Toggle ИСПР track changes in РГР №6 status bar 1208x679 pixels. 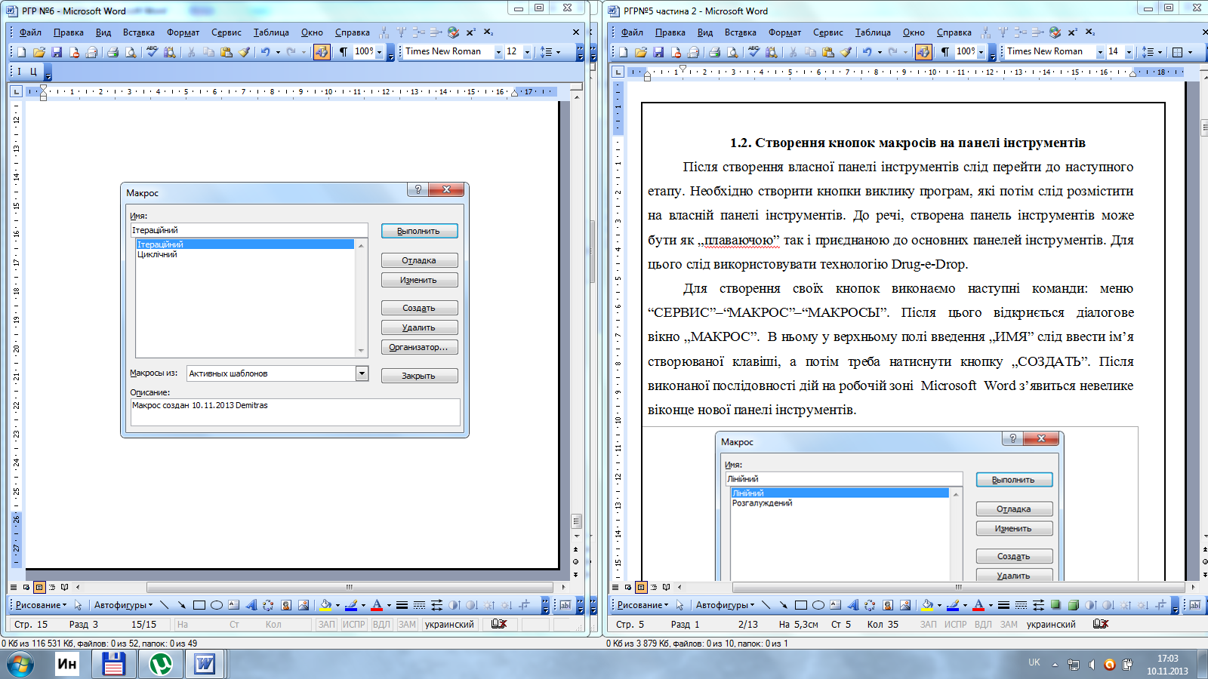click(x=353, y=625)
